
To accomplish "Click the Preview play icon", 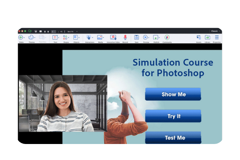I will click(145, 37).
